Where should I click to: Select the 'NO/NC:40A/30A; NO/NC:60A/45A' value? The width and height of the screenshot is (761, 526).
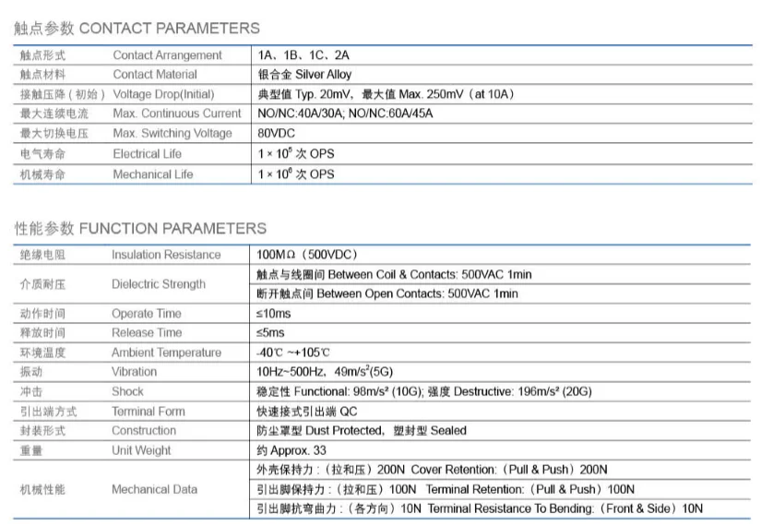(345, 114)
